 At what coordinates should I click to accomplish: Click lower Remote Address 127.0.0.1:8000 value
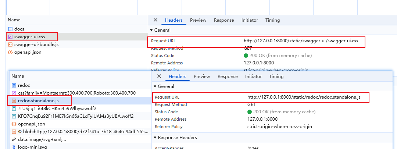point(262,119)
